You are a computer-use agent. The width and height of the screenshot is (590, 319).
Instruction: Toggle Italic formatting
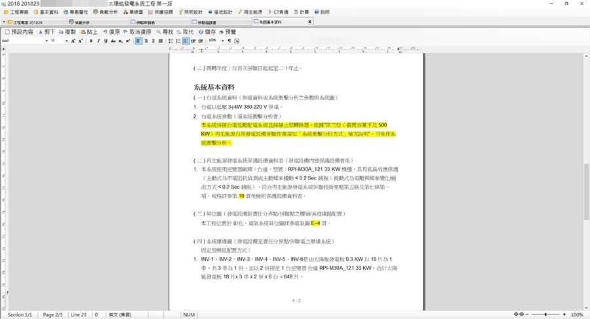[98, 41]
